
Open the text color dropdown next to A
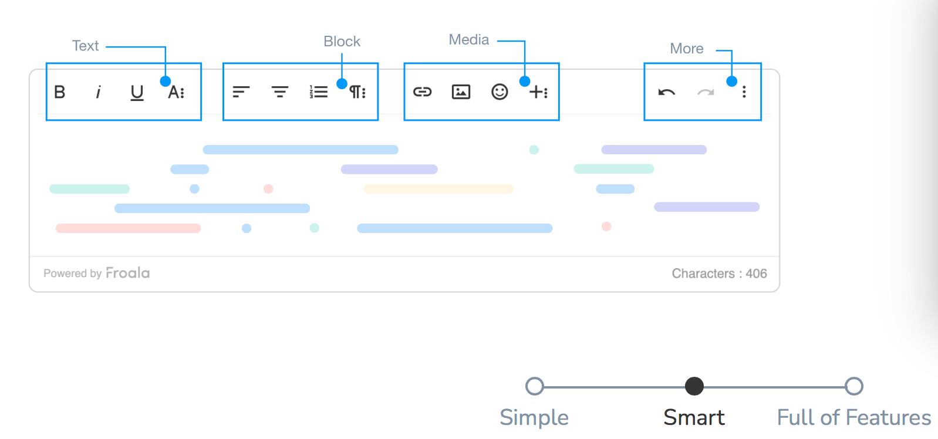click(x=177, y=92)
